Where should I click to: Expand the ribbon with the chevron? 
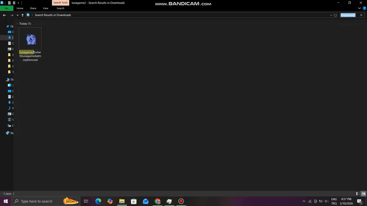click(x=359, y=8)
